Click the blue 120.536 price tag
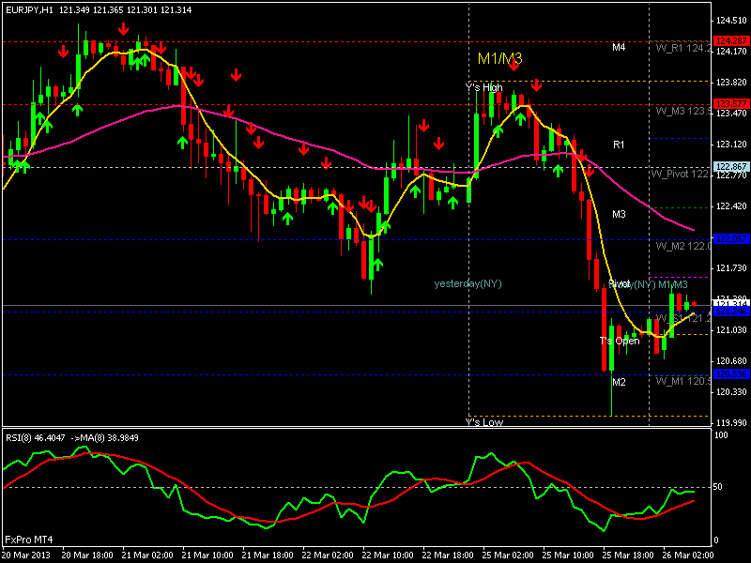The height and width of the screenshot is (563, 751). pyautogui.click(x=731, y=373)
